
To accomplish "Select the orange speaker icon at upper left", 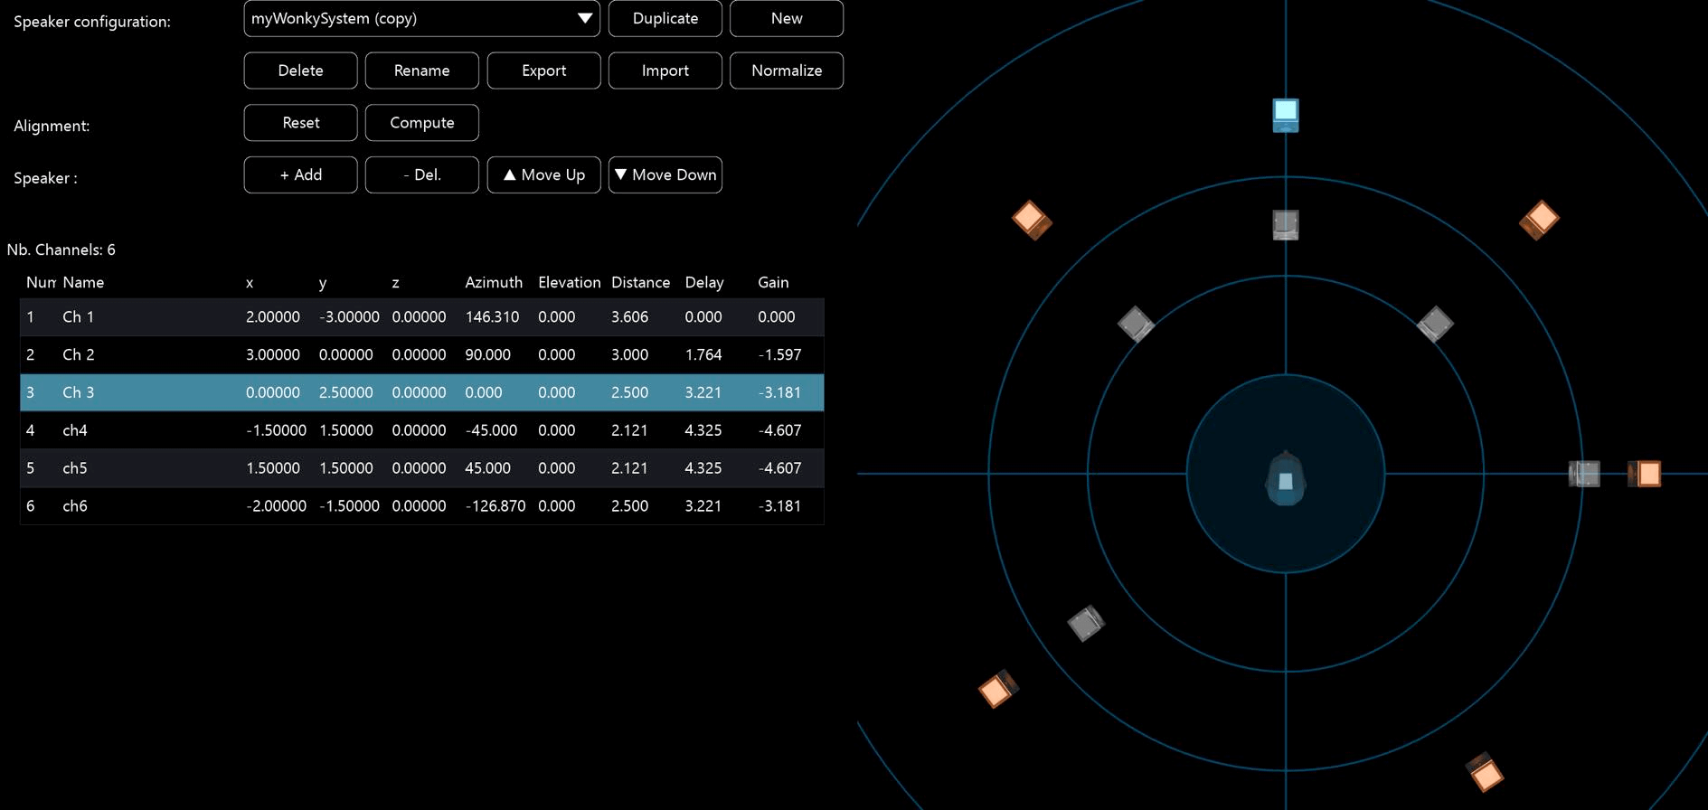I will click(x=1031, y=220).
